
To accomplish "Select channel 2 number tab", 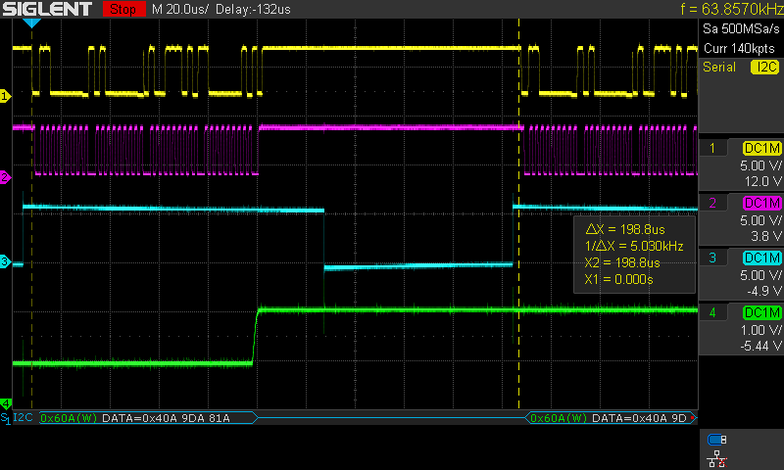I will click(713, 203).
